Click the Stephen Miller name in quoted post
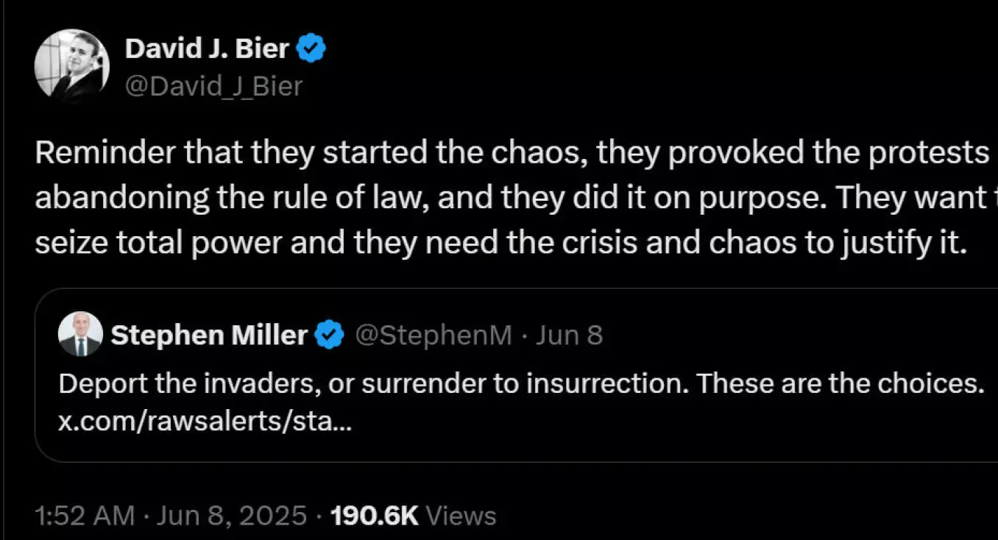The width and height of the screenshot is (998, 540). click(x=209, y=335)
